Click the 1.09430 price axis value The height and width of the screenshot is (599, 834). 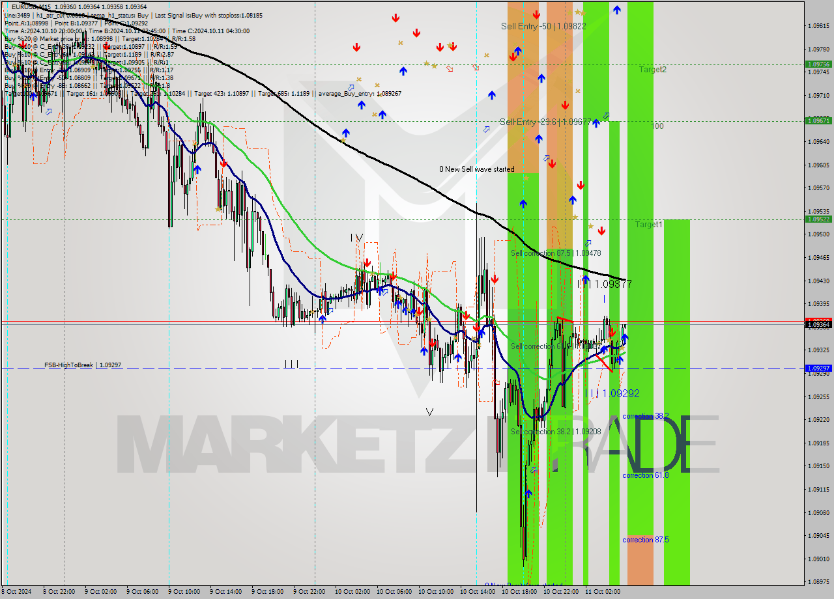[x=818, y=281]
